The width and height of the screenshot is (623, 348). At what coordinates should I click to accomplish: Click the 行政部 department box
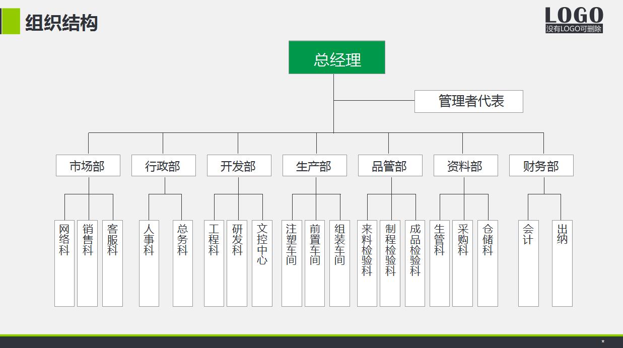click(164, 165)
